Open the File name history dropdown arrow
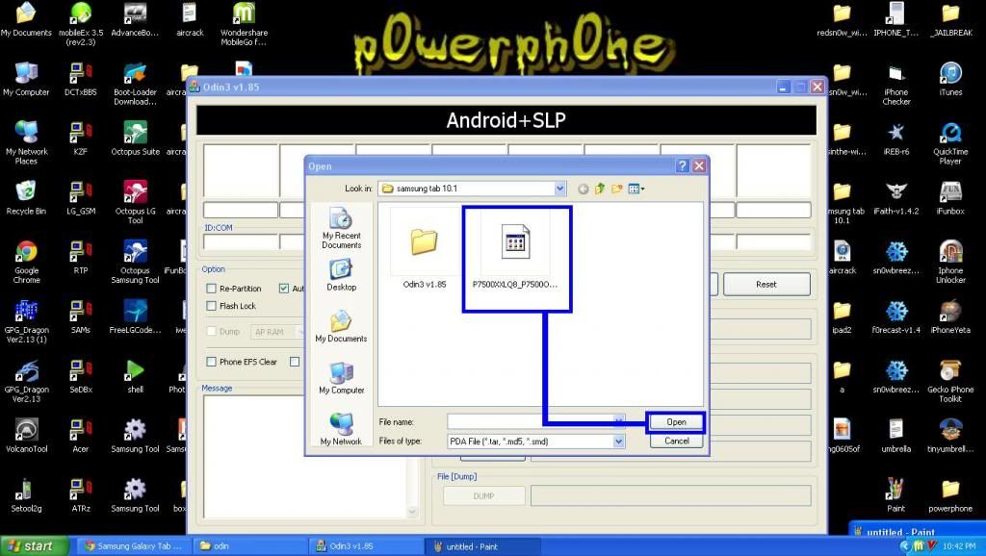 (x=619, y=421)
